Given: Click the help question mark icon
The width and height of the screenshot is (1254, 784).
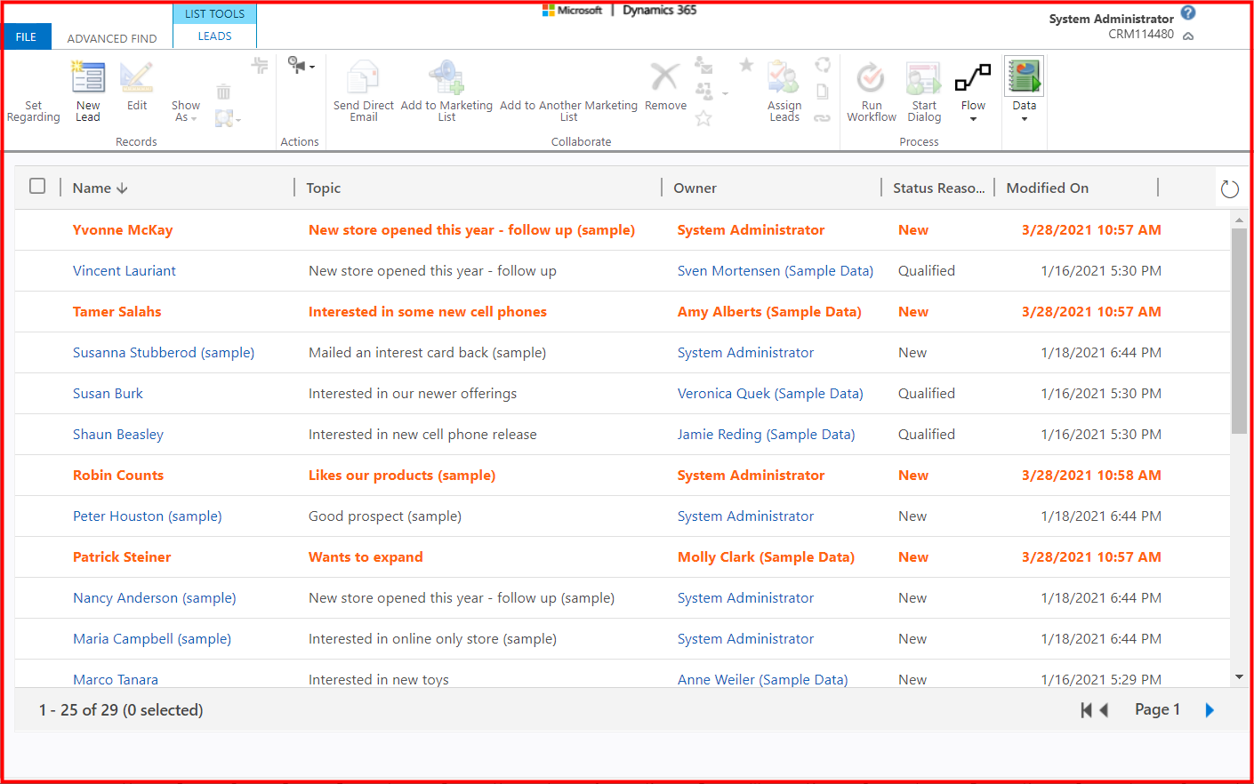Looking at the screenshot, I should [x=1188, y=13].
